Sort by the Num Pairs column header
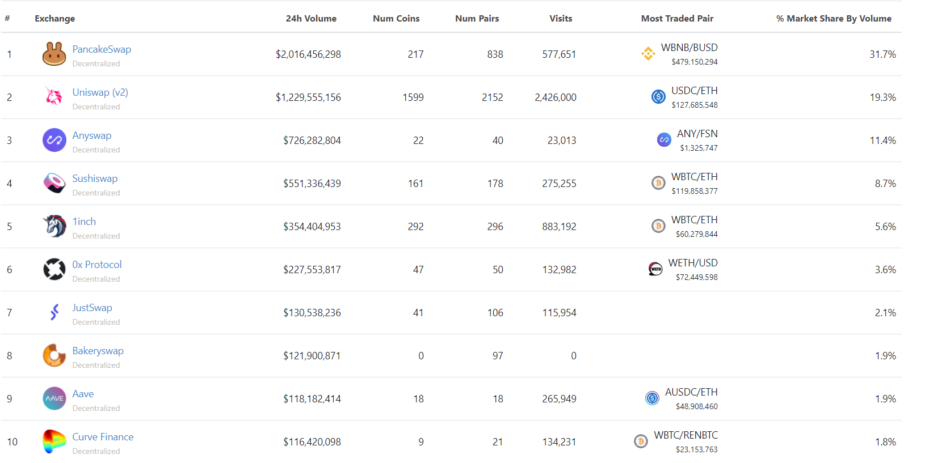This screenshot has width=925, height=463. (x=477, y=19)
